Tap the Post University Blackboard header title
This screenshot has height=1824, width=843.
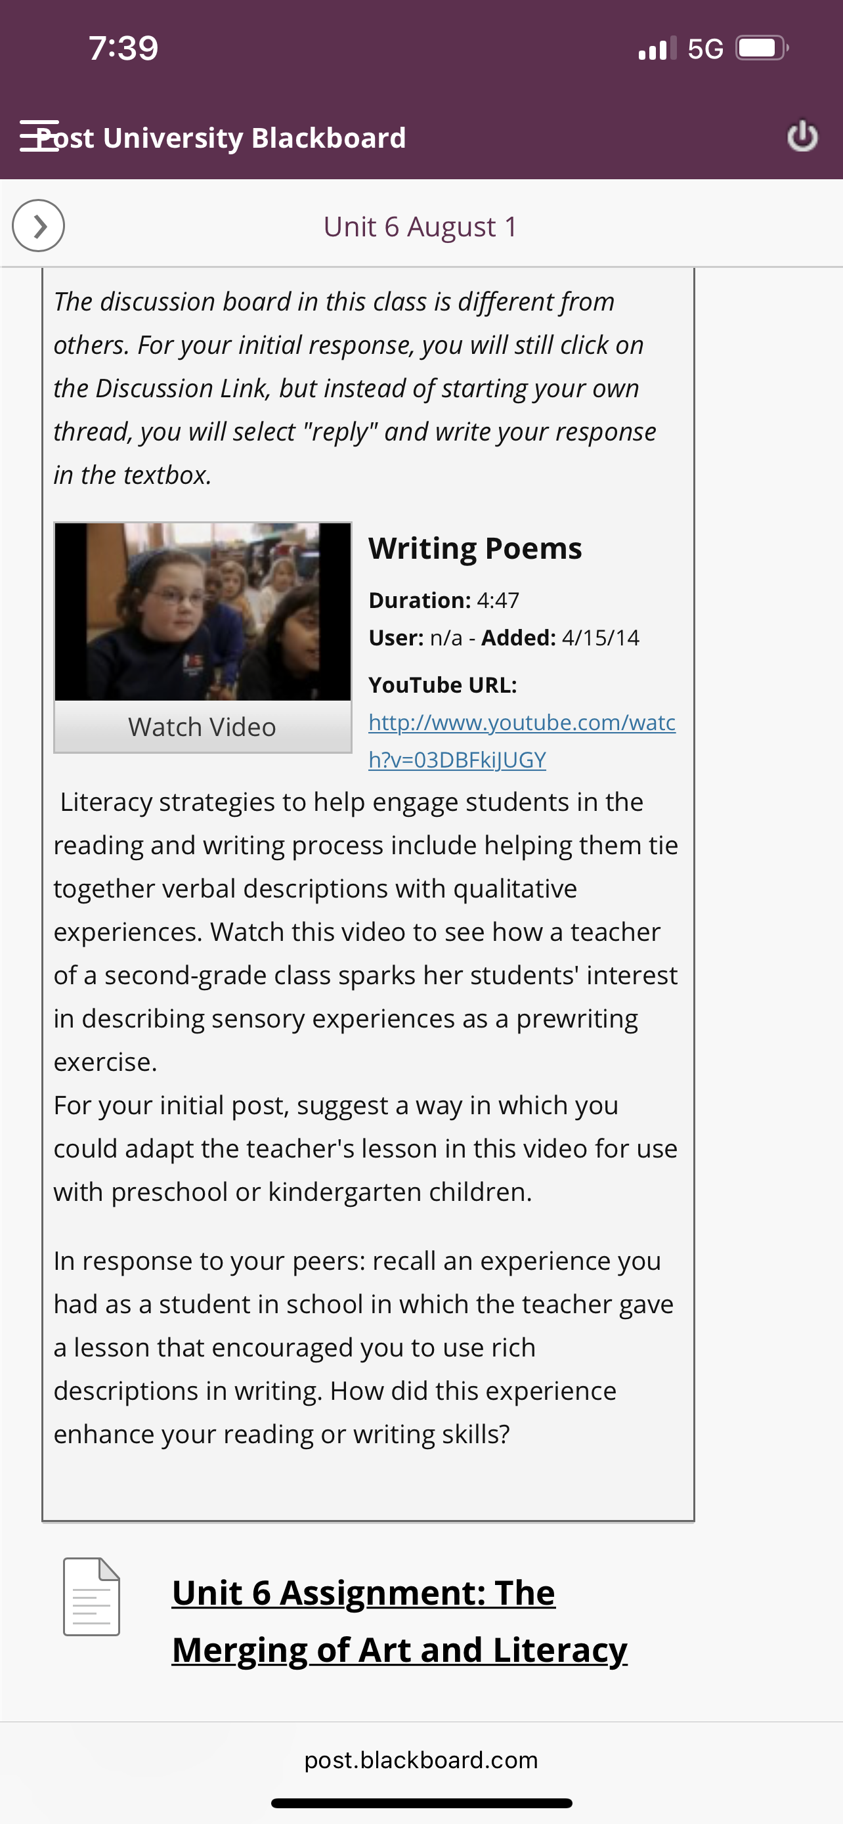click(221, 137)
